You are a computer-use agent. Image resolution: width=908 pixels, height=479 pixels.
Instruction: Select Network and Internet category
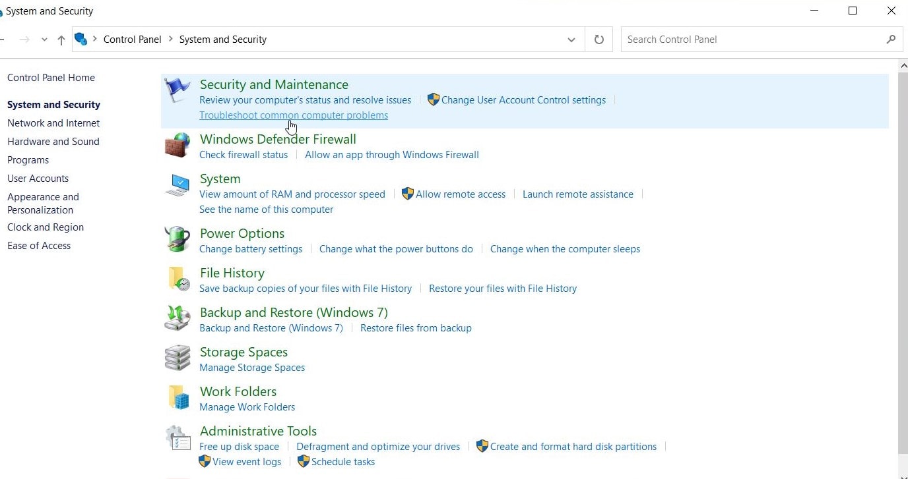pos(53,123)
